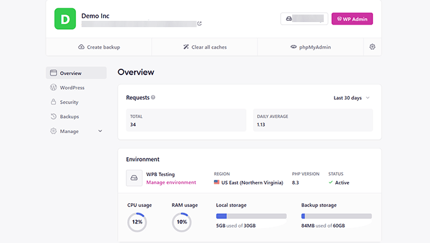Click the 5GB used of 30GB text
Image resolution: width=430 pixels, height=243 pixels.
236,225
